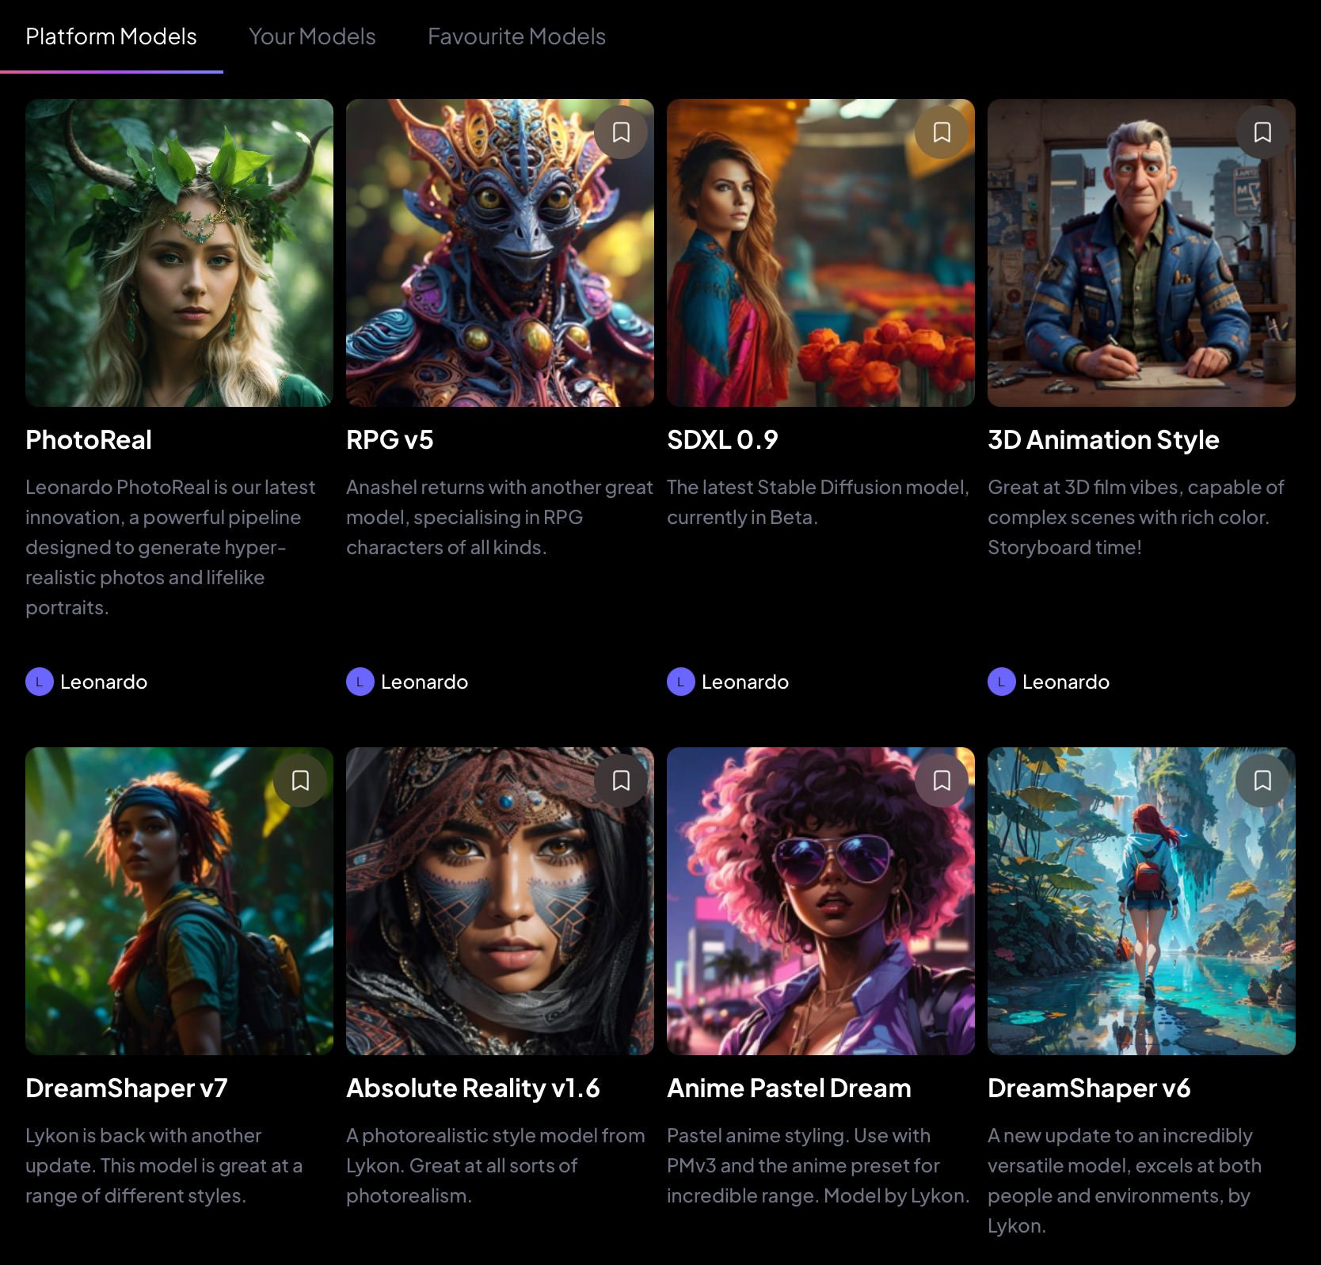This screenshot has width=1321, height=1265.
Task: Click the RPG v5 preview image
Action: coord(499,252)
